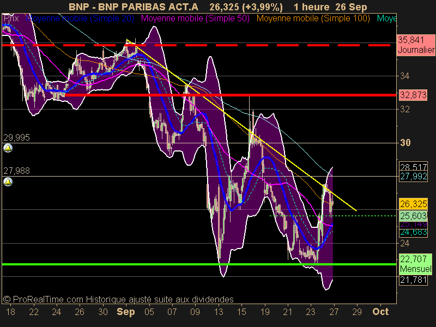Select the 'Moyenne mobile (Simple 50)' legend label
Screen dimensions: 436x327
[195, 19]
